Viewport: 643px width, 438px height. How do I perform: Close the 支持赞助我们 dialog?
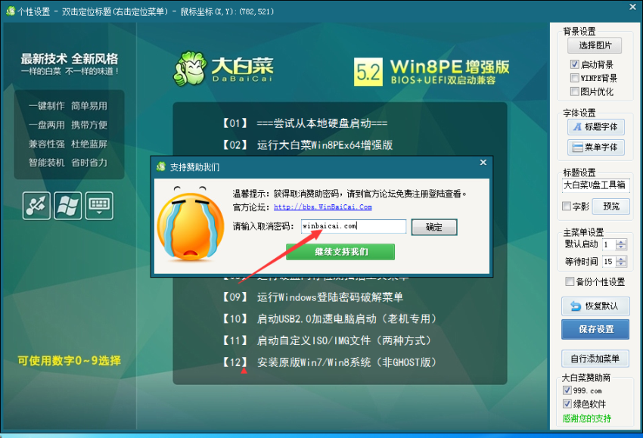[483, 163]
